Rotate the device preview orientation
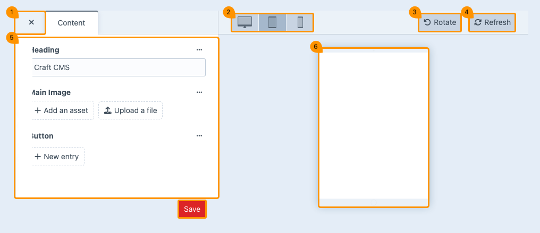 click(x=440, y=22)
